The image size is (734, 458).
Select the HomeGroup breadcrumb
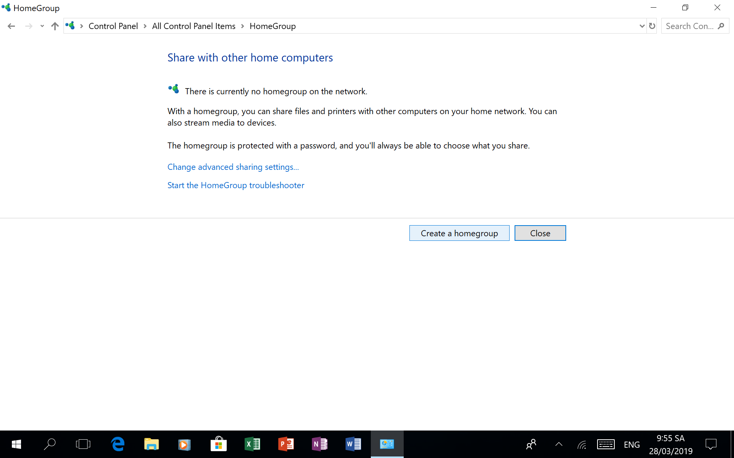pos(273,26)
